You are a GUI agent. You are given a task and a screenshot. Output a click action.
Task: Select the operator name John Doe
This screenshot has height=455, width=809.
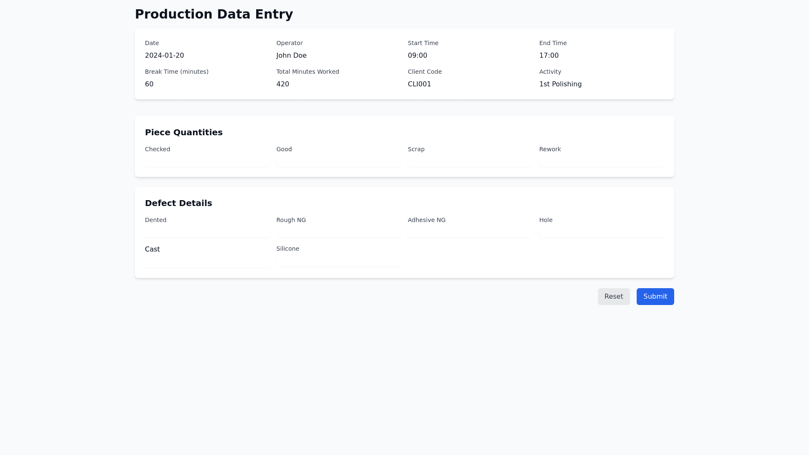click(291, 56)
